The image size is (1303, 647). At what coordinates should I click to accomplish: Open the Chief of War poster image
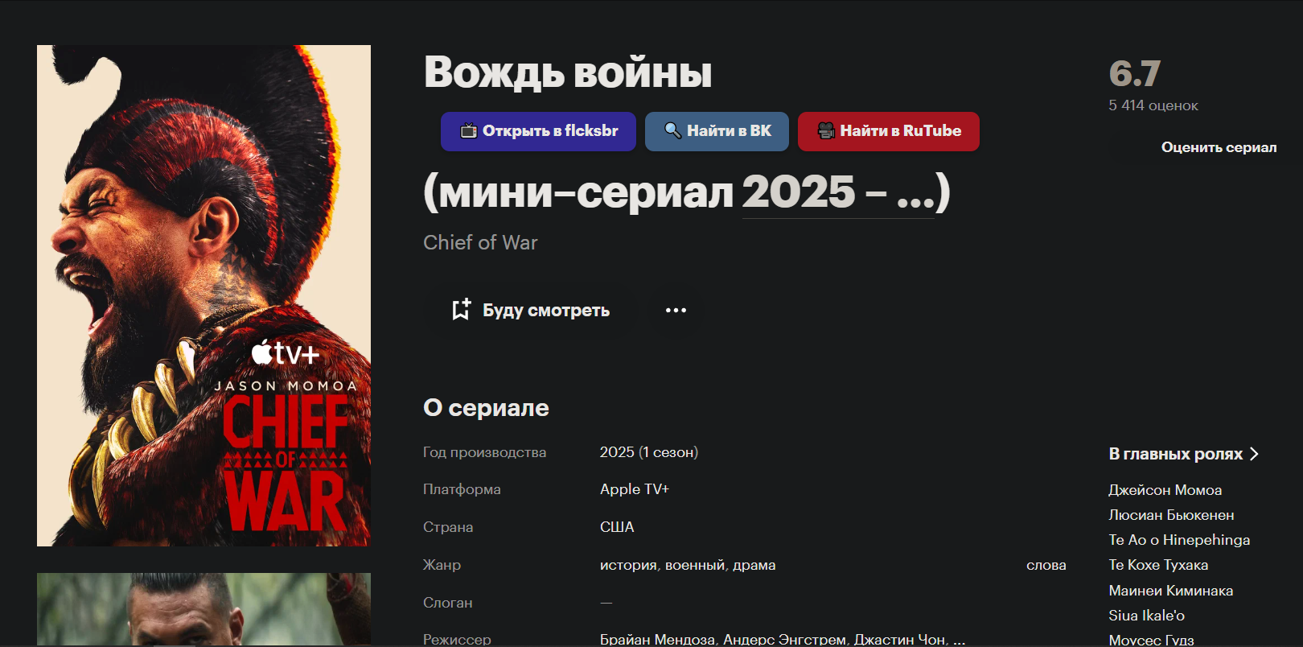(x=203, y=295)
